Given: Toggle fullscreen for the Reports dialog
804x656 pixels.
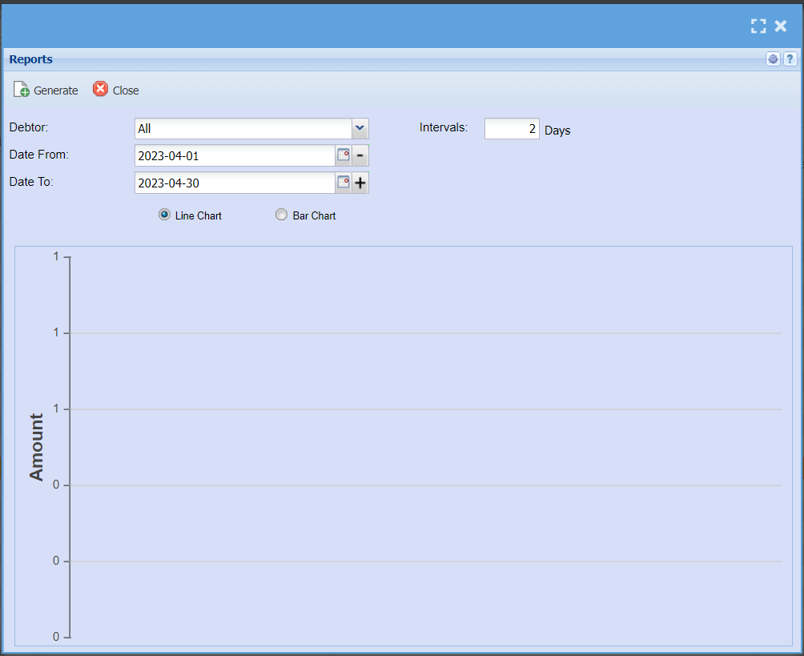Looking at the screenshot, I should click(x=758, y=26).
